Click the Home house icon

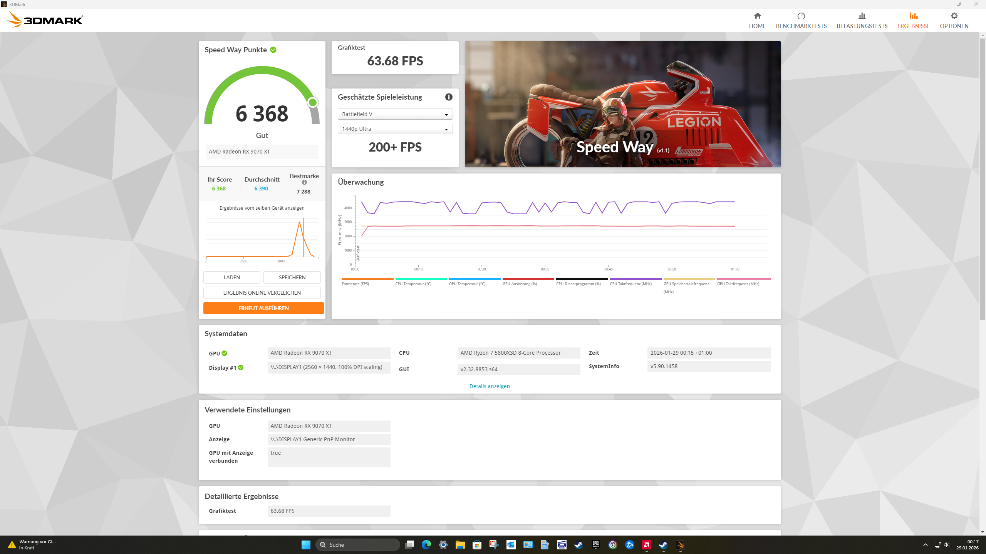pos(757,16)
